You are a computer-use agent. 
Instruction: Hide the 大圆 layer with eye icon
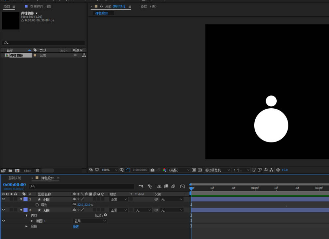click(x=3, y=210)
